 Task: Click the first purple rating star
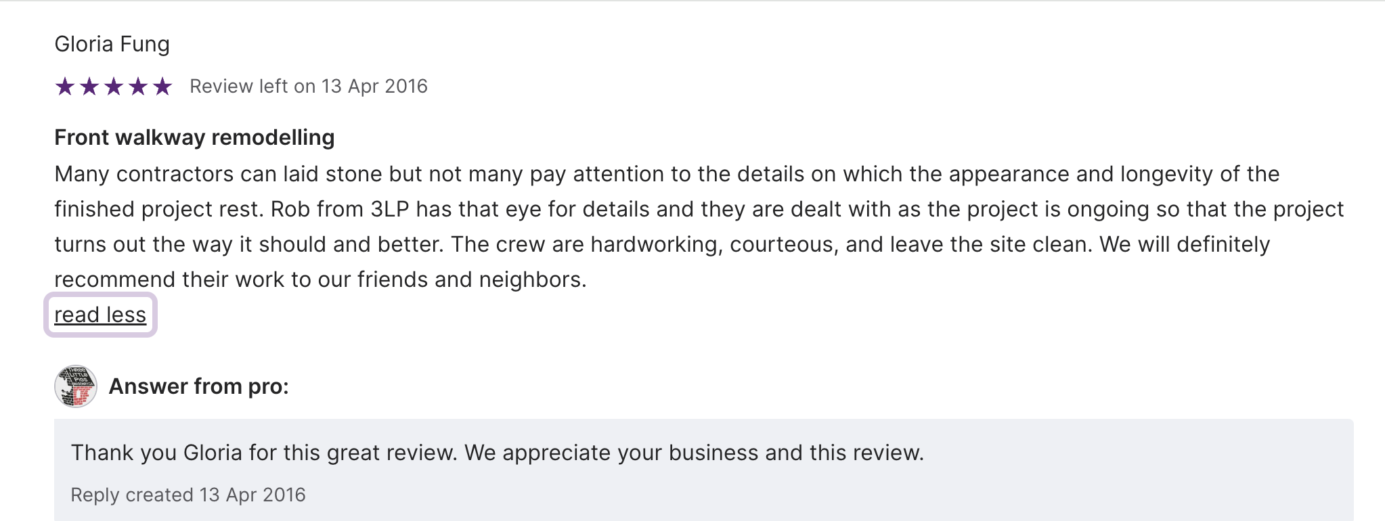click(x=65, y=87)
